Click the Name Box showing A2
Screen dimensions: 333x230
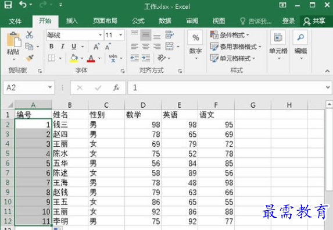click(x=29, y=88)
